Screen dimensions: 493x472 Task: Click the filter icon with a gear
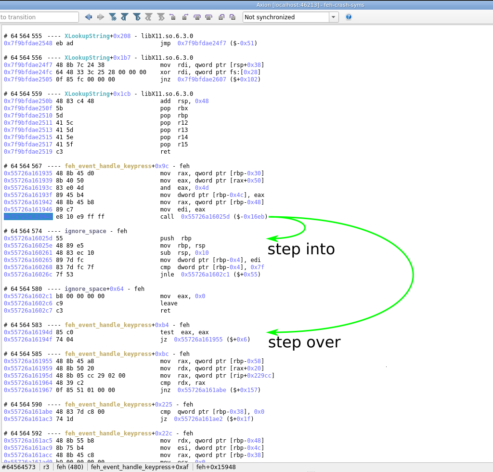(113, 17)
